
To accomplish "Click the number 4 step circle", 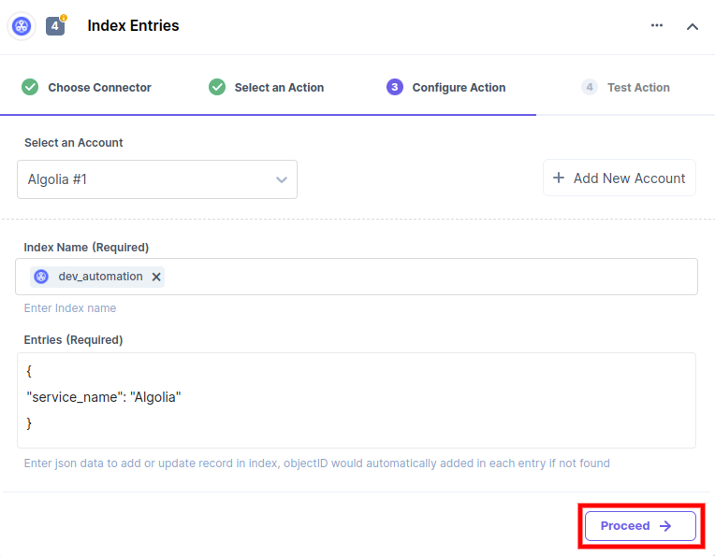I will [x=590, y=87].
